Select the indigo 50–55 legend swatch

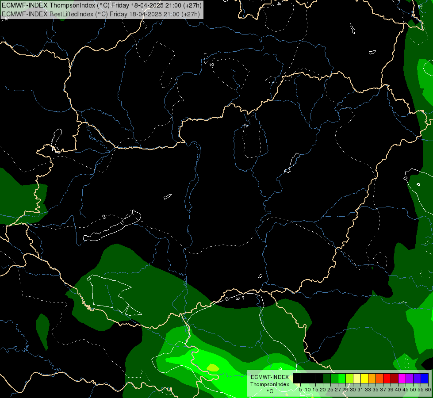[417, 379]
